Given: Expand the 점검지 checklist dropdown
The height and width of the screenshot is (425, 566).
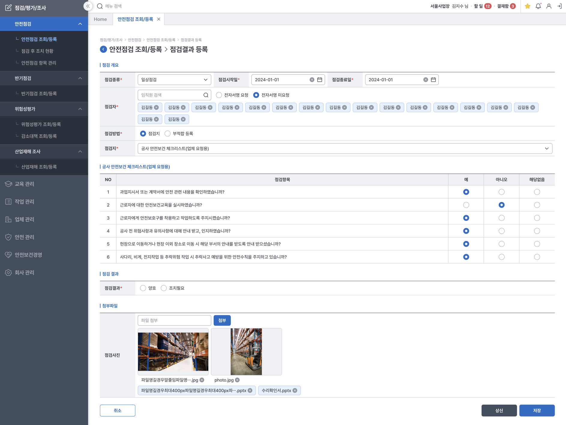Looking at the screenshot, I should click(345, 149).
